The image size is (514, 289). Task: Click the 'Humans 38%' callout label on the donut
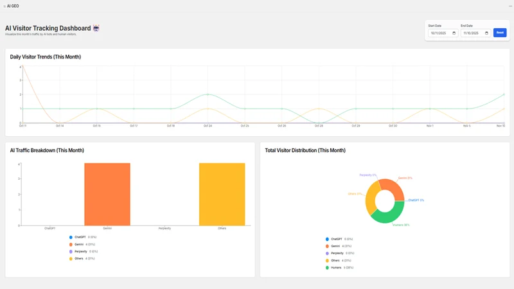401,225
